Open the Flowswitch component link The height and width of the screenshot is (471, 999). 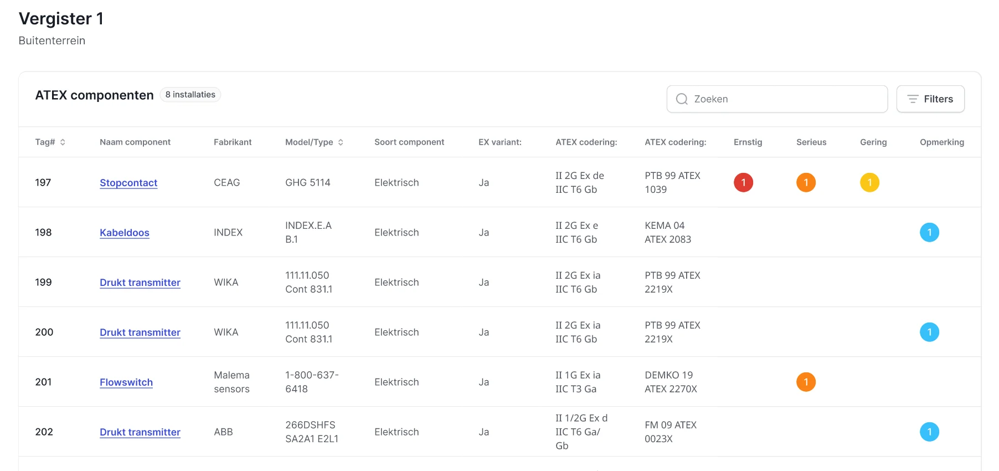tap(126, 382)
